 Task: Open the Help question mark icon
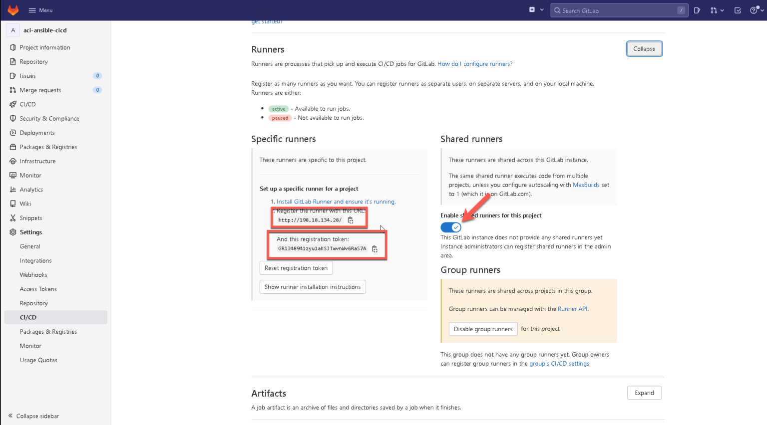[754, 10]
